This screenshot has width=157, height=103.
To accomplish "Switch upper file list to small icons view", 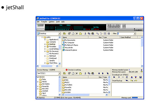I will [x=98, y=34].
